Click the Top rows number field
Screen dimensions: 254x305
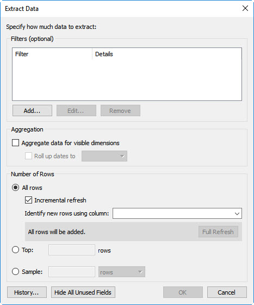[72, 250]
